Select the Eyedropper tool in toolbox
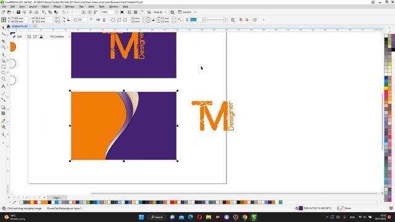The width and height of the screenshot is (395, 222). 3,121
